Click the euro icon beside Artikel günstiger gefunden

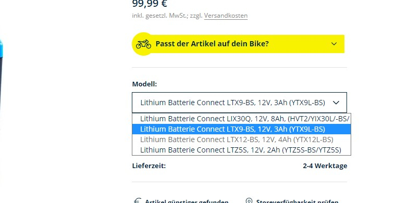click(137, 201)
